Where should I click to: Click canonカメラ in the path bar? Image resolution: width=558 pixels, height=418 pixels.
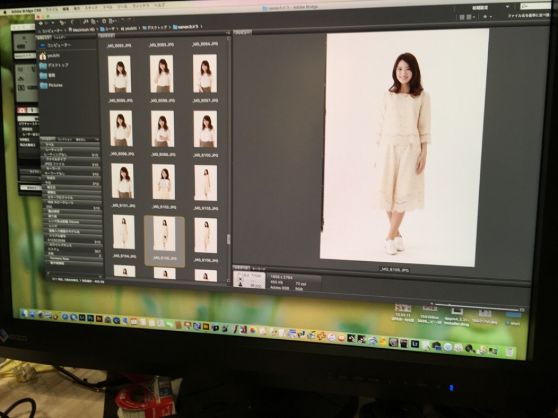(186, 27)
